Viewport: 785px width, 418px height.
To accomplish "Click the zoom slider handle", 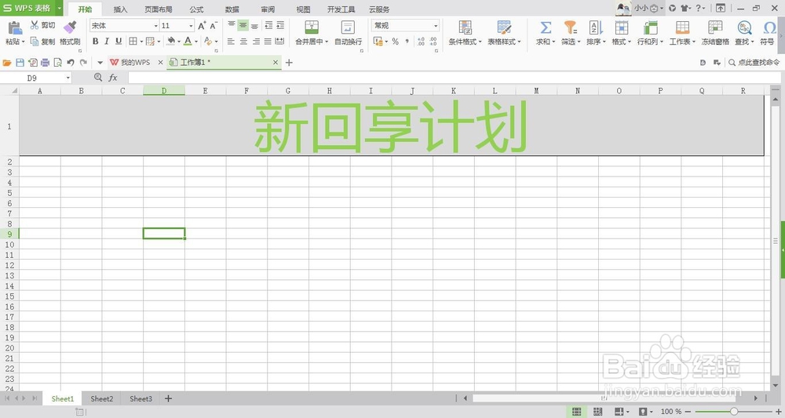I will pos(733,411).
